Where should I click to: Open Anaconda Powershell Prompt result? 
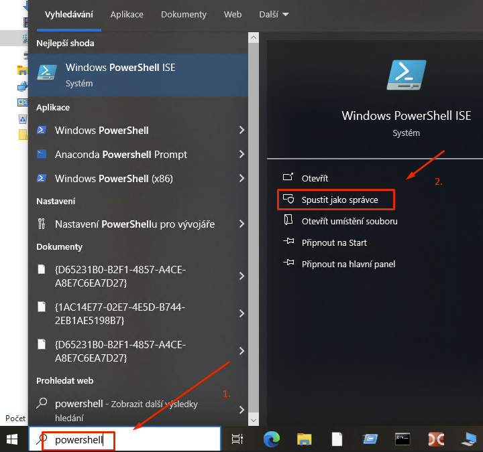[138, 154]
